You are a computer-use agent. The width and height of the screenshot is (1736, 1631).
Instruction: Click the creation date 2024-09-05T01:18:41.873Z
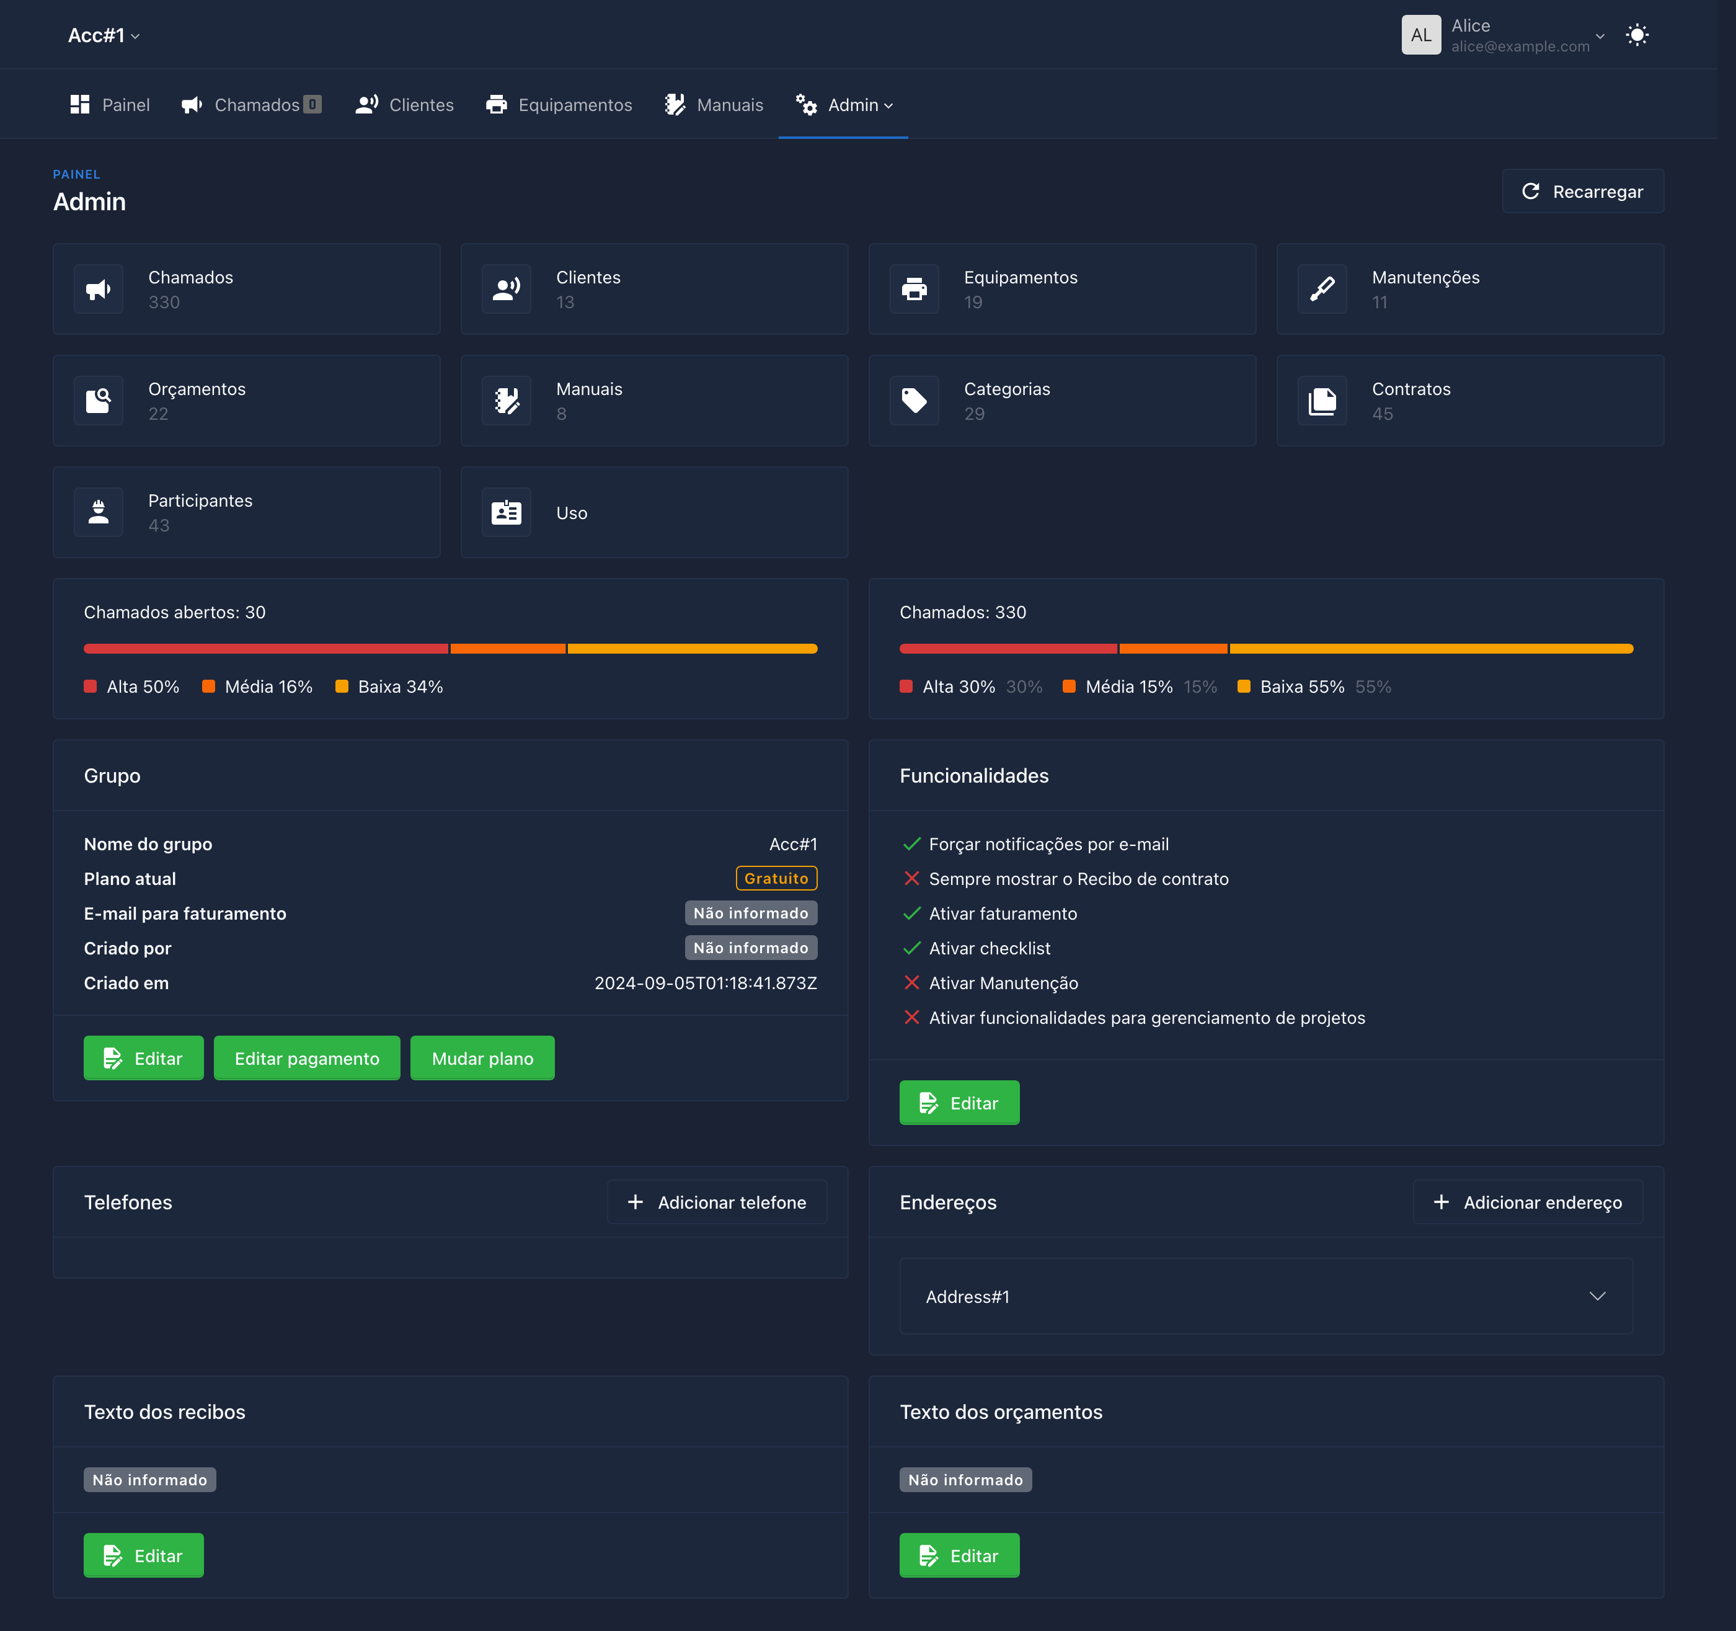click(706, 983)
